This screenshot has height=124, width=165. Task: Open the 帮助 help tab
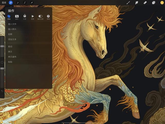tap(48, 17)
